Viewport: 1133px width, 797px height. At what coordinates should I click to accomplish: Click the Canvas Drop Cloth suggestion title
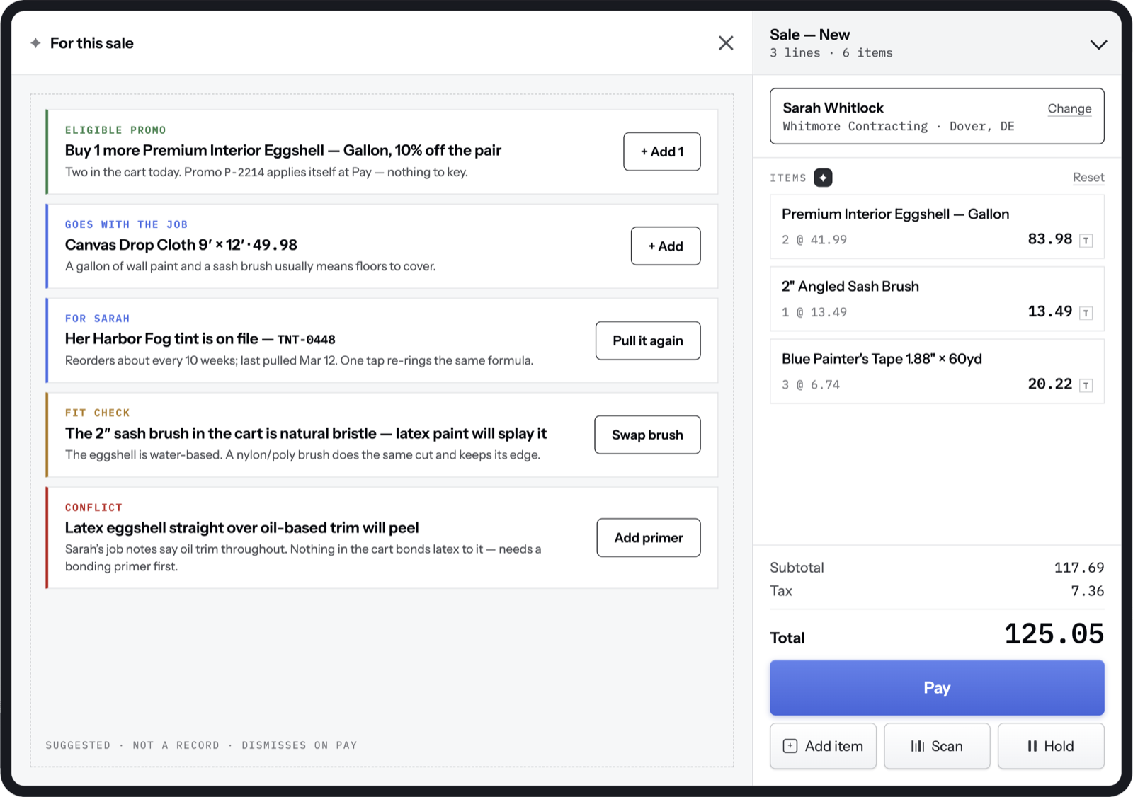[181, 245]
